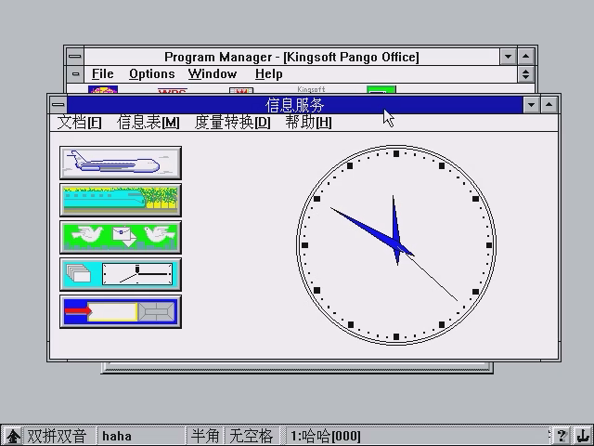This screenshot has height=446, width=594.
Task: Click the colorful leftmost icon in Program Manager
Action: 103,89
